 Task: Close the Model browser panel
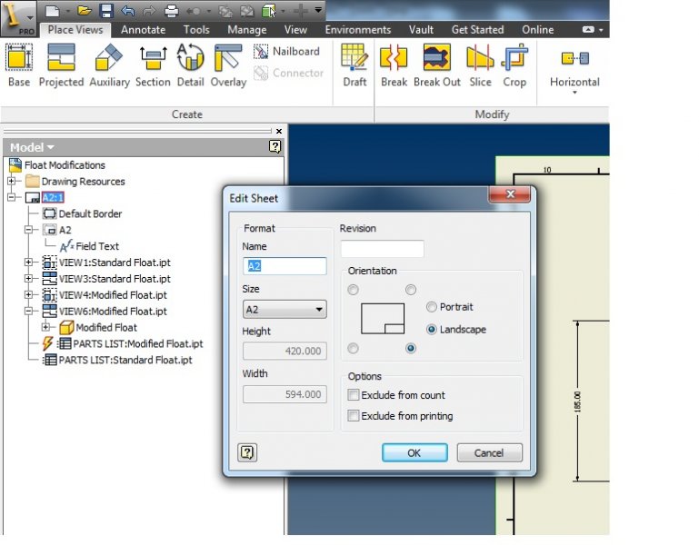[279, 131]
